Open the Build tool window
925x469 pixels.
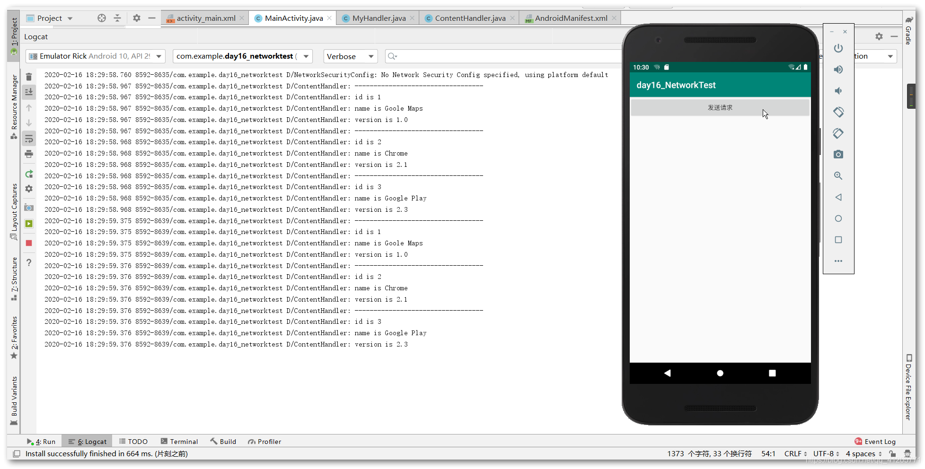pos(223,442)
